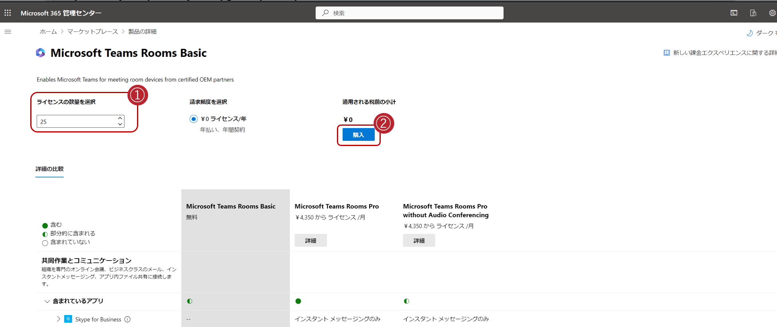This screenshot has width=777, height=327.
Task: Click half-filled indicator under Pro without Audio Conferencing
Action: (406, 301)
